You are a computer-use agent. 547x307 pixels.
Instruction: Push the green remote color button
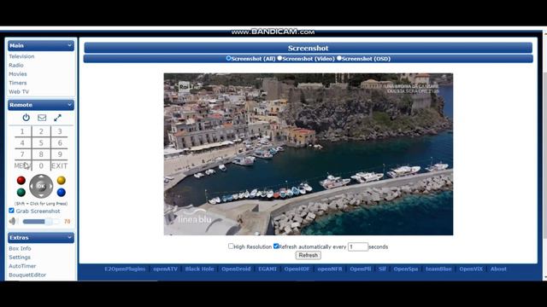(21, 192)
